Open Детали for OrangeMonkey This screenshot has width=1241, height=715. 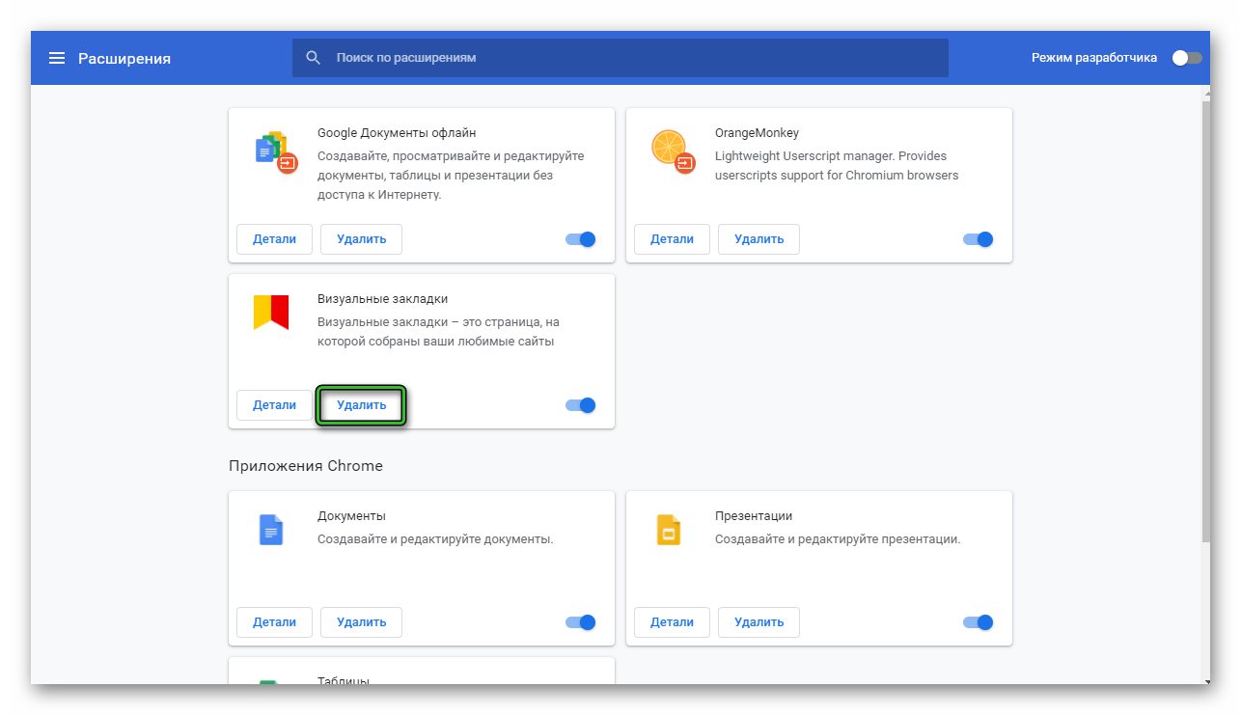point(672,239)
